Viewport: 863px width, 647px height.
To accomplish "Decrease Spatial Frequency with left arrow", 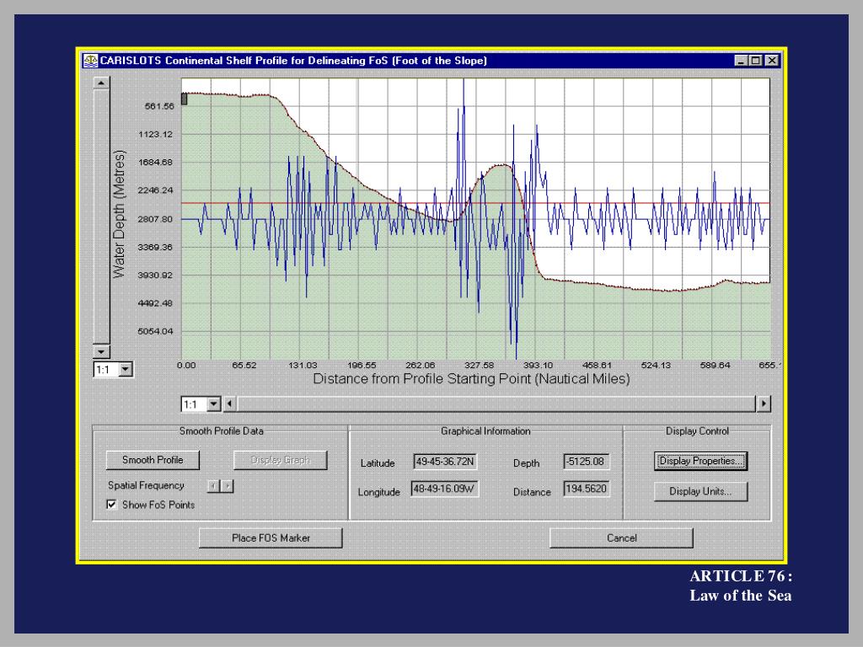I will coord(213,486).
